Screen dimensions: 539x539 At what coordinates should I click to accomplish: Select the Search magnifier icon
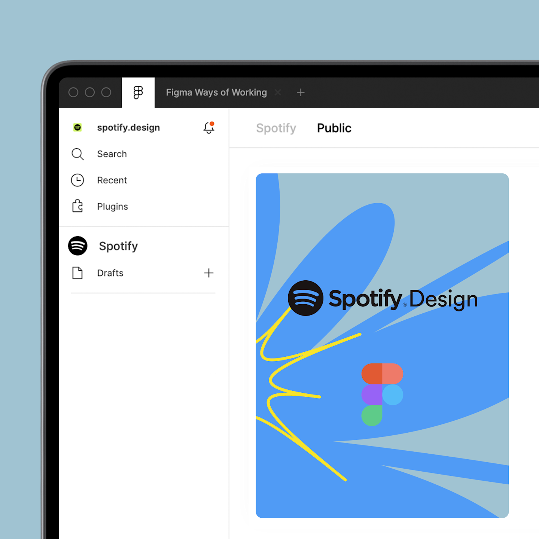point(77,154)
